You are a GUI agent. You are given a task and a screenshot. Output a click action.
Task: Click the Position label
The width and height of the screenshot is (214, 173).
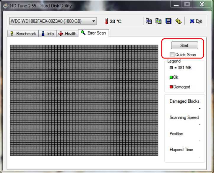tap(176, 134)
